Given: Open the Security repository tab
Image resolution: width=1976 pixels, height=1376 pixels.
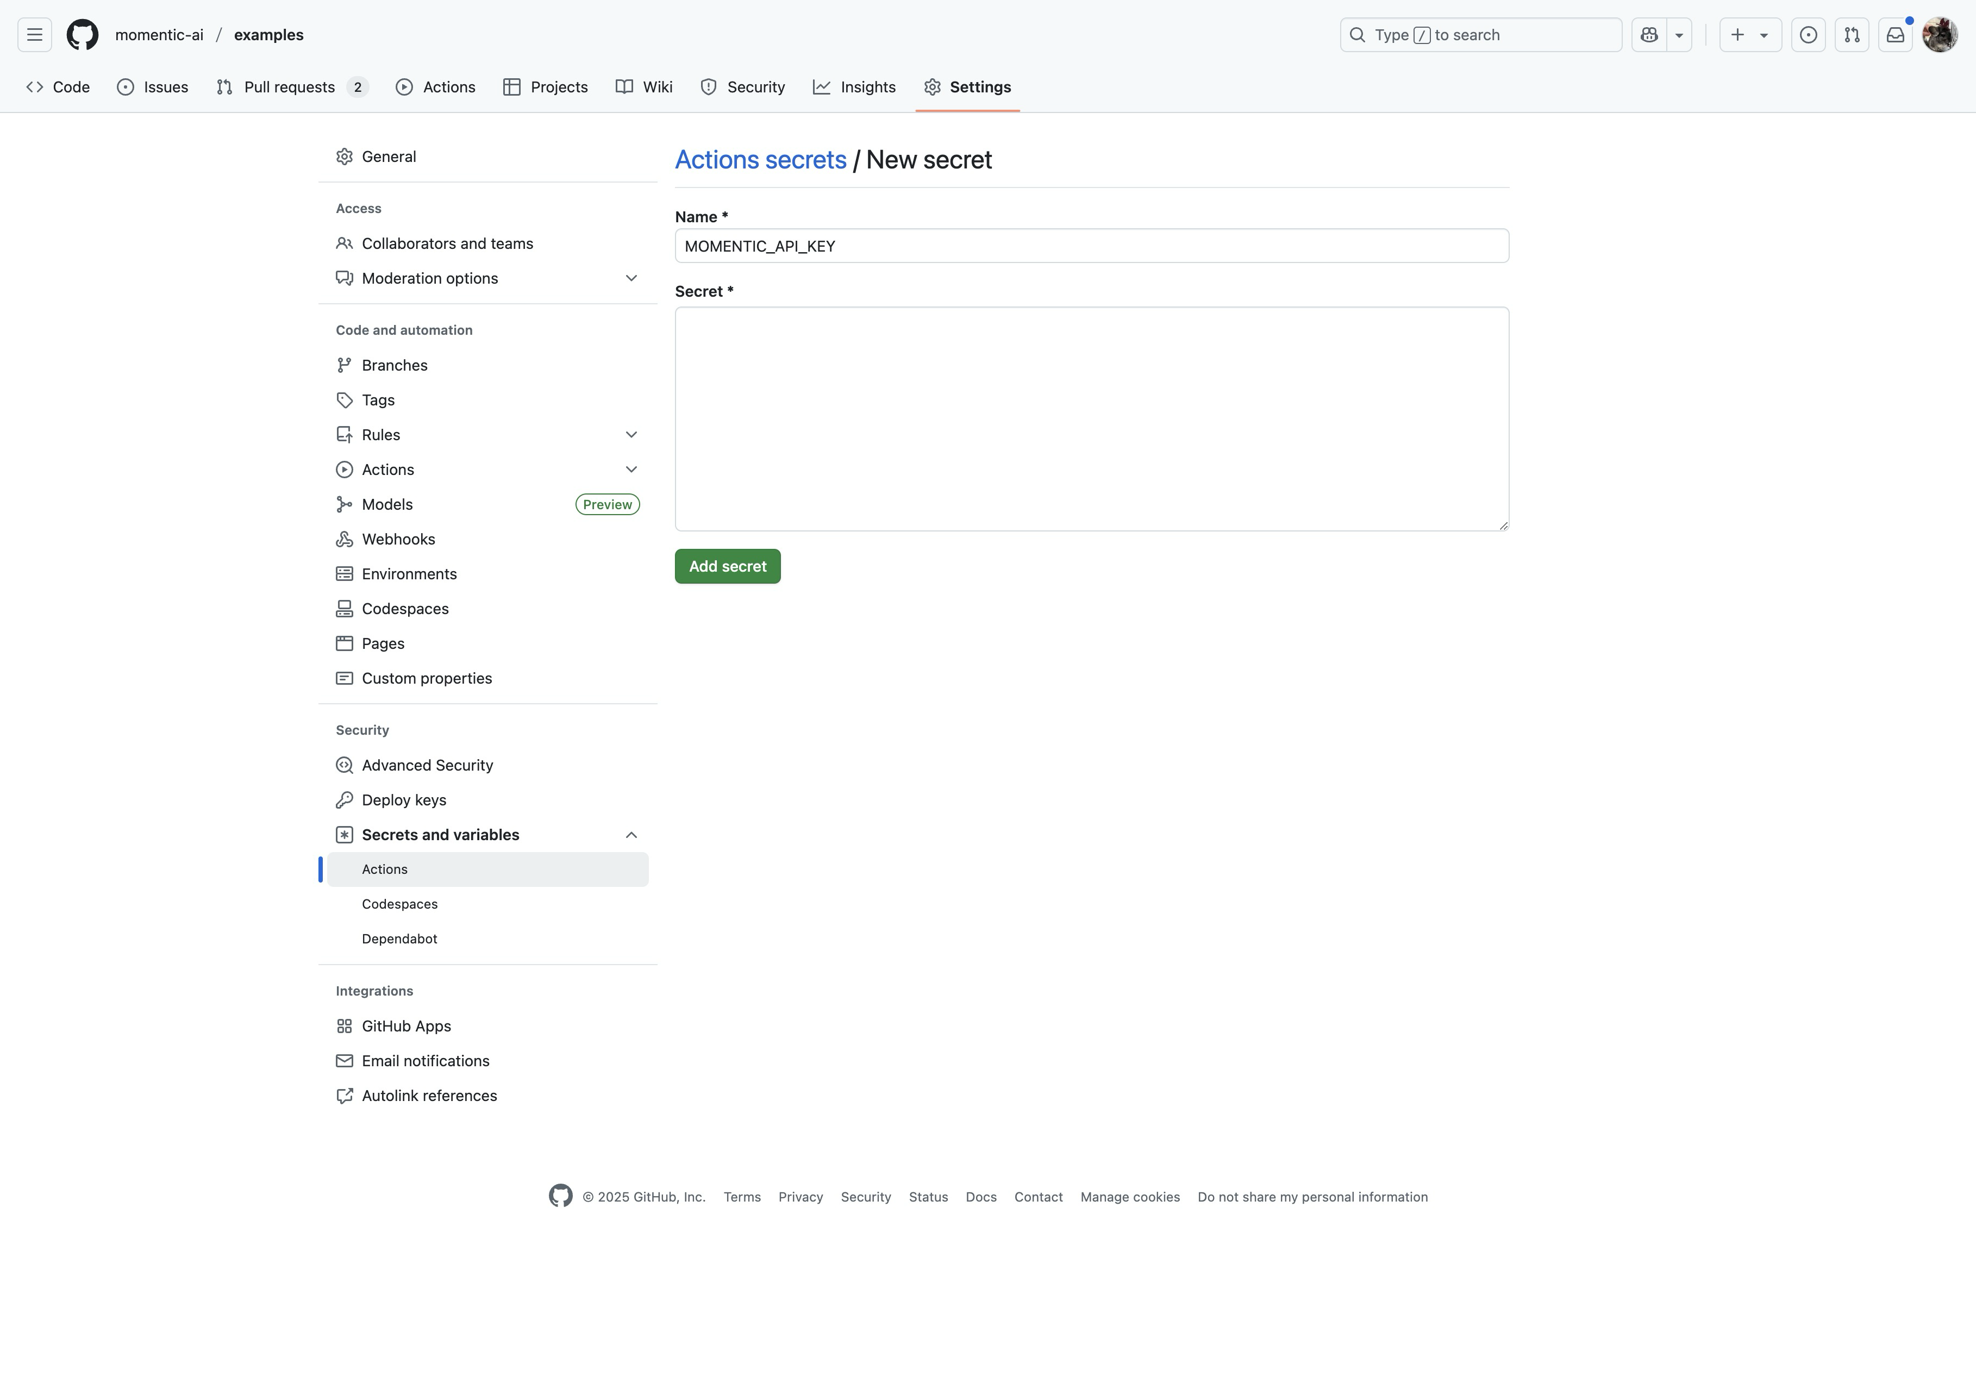Looking at the screenshot, I should pos(743,87).
